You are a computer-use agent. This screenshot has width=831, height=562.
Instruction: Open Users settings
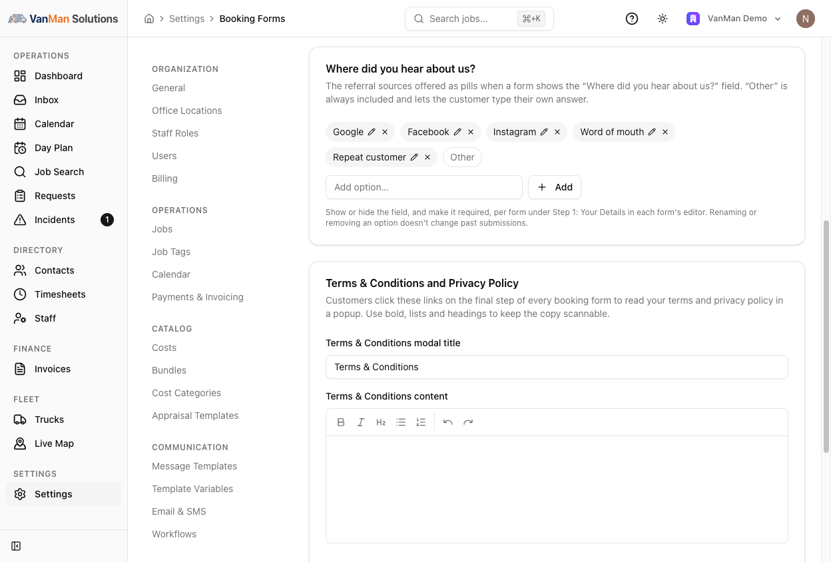(x=164, y=156)
